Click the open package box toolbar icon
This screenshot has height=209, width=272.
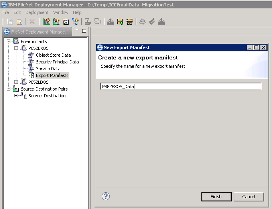(x=130, y=22)
